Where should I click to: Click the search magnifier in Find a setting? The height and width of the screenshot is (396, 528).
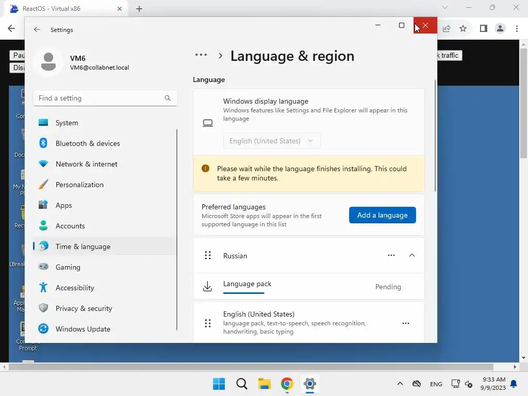168,98
